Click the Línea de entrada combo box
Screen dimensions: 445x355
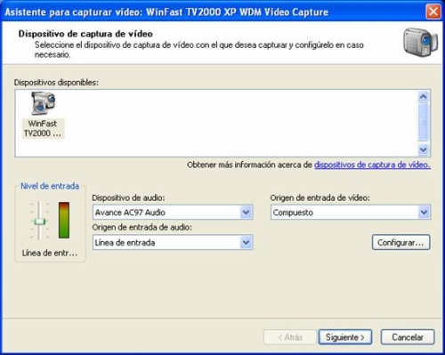coord(173,242)
